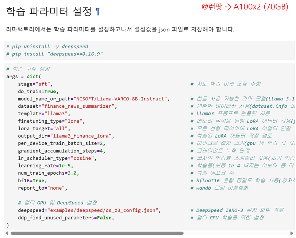This screenshot has height=238, width=296.
Task: Click the comment '# 멀티 GPU 및 DeepSpeed 설정'
Action: point(58,203)
